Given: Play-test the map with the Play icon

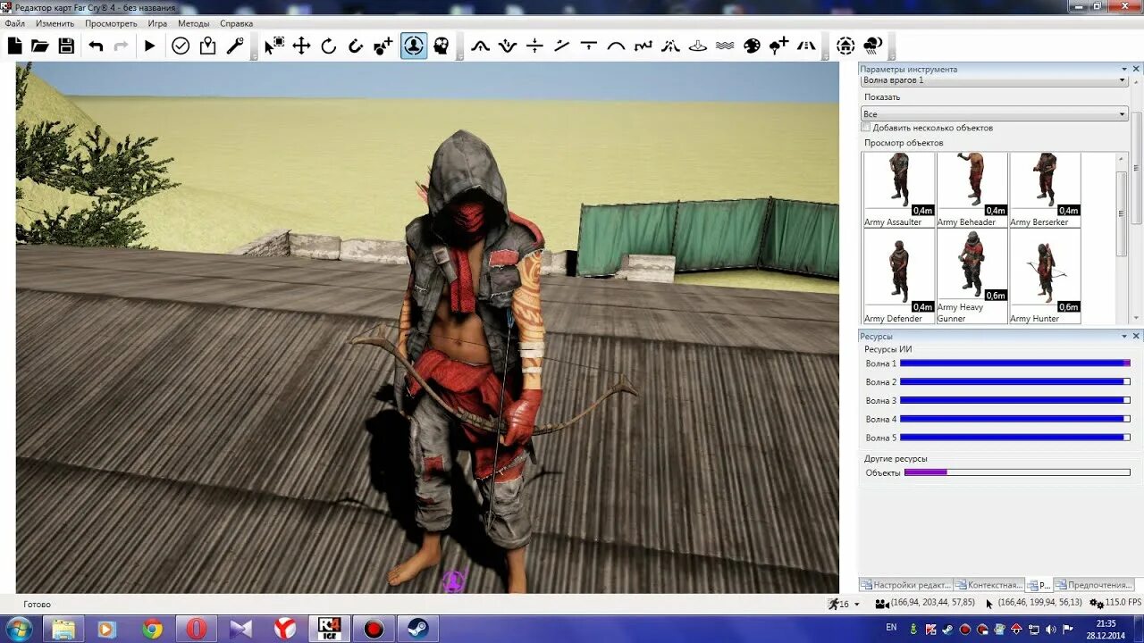Looking at the screenshot, I should (x=150, y=46).
